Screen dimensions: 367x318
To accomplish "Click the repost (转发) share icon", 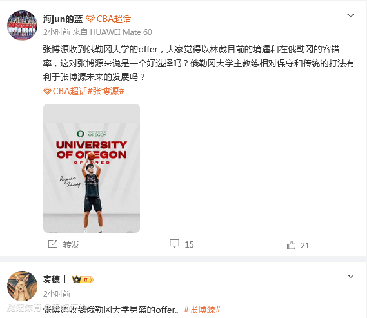I will tap(53, 244).
